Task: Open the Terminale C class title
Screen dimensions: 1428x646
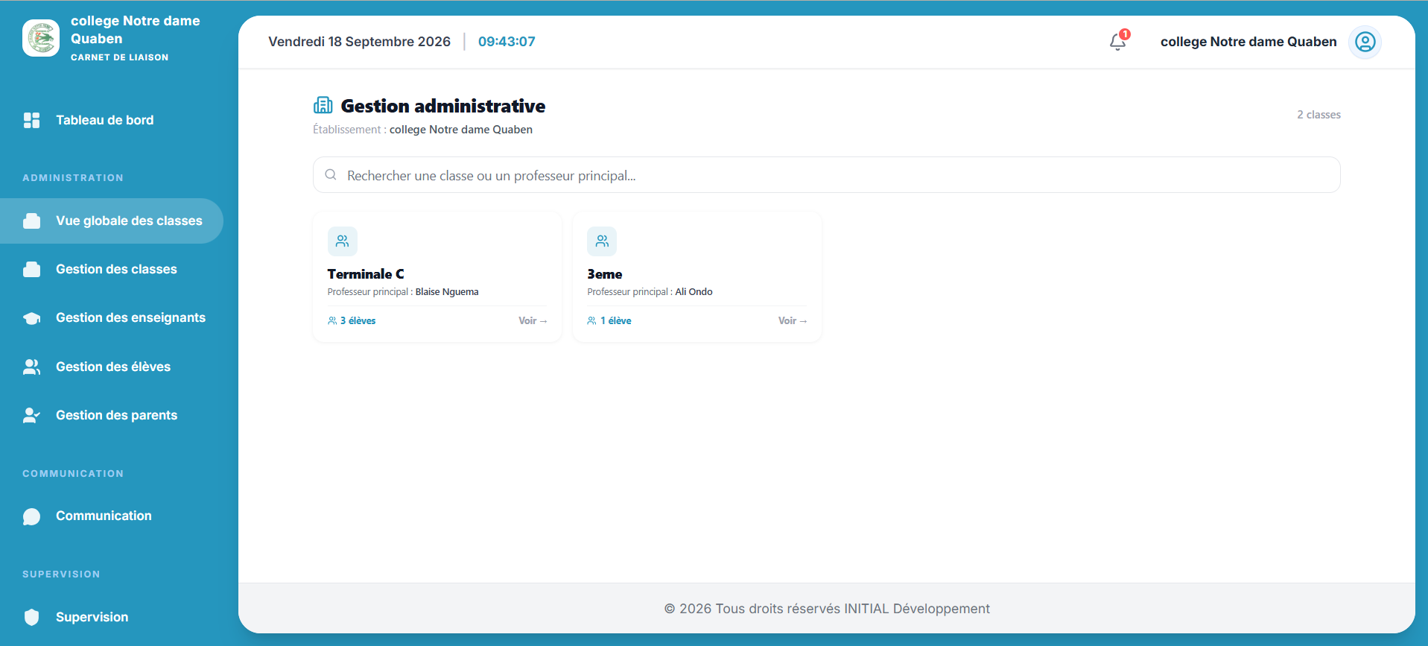Action: point(366,274)
